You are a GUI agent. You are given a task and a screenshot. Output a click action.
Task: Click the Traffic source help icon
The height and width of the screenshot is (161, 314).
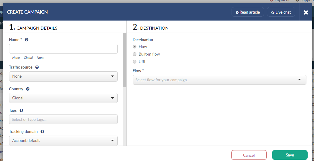37,67
